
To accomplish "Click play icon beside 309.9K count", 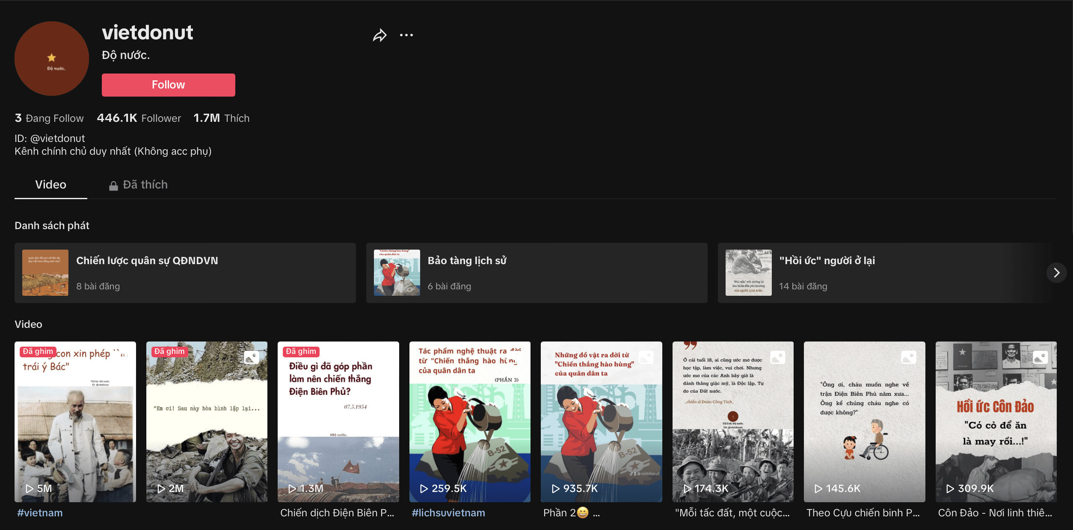I will coord(950,489).
